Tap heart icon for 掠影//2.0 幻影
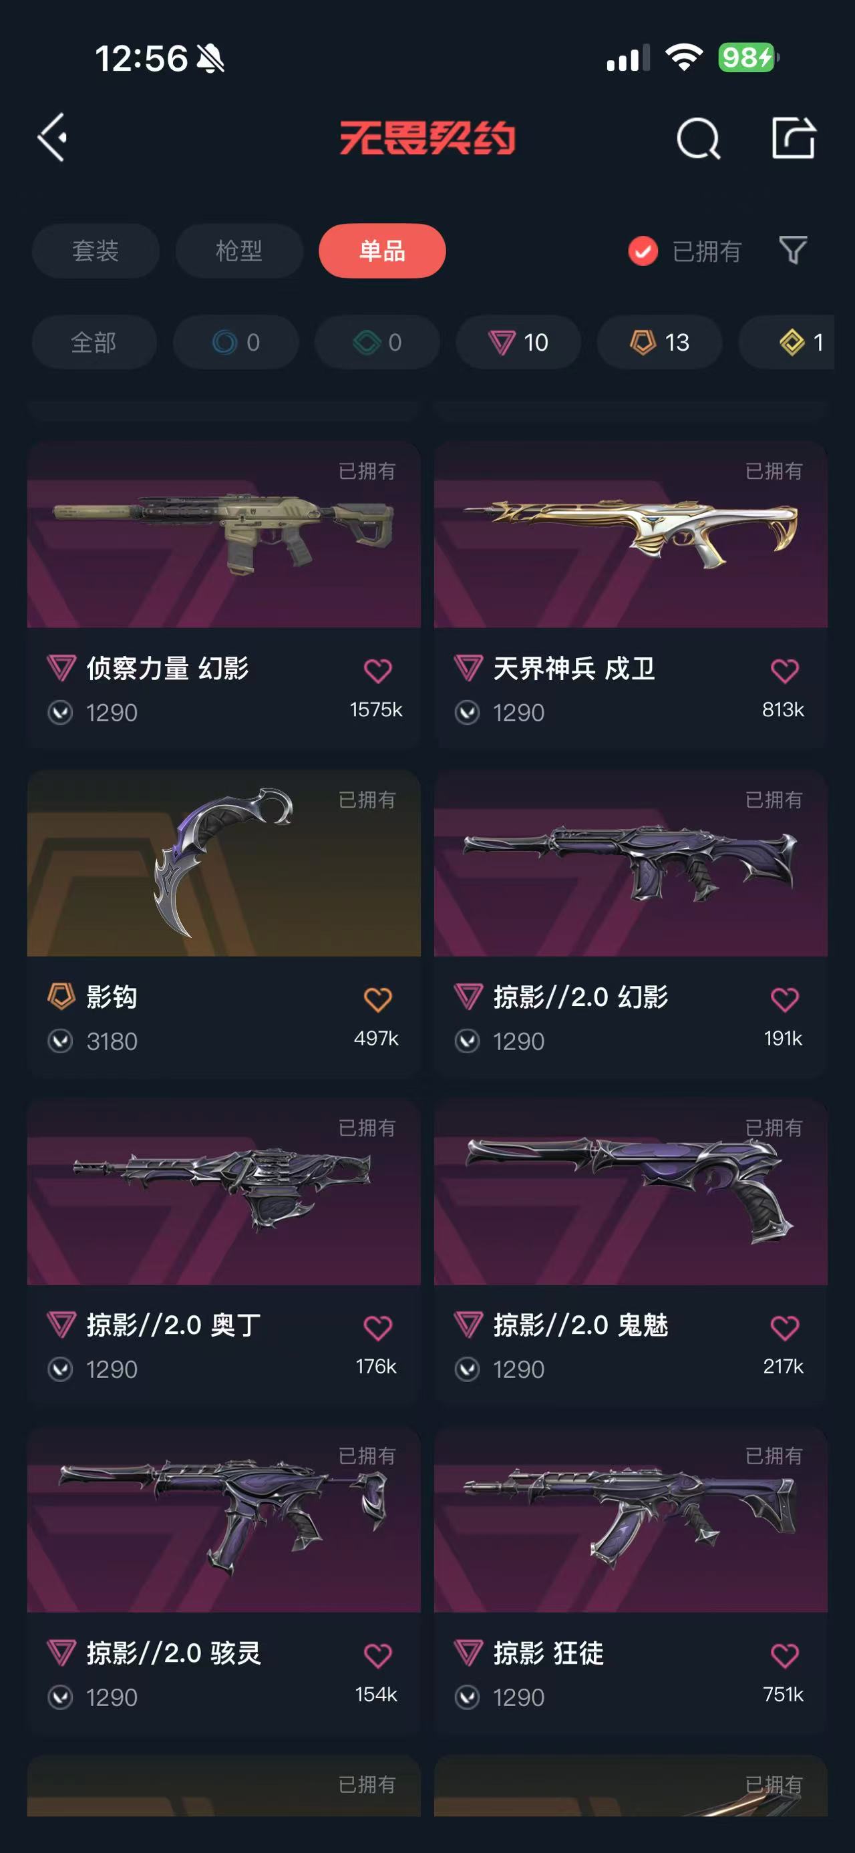Image resolution: width=855 pixels, height=1853 pixels. tap(784, 999)
